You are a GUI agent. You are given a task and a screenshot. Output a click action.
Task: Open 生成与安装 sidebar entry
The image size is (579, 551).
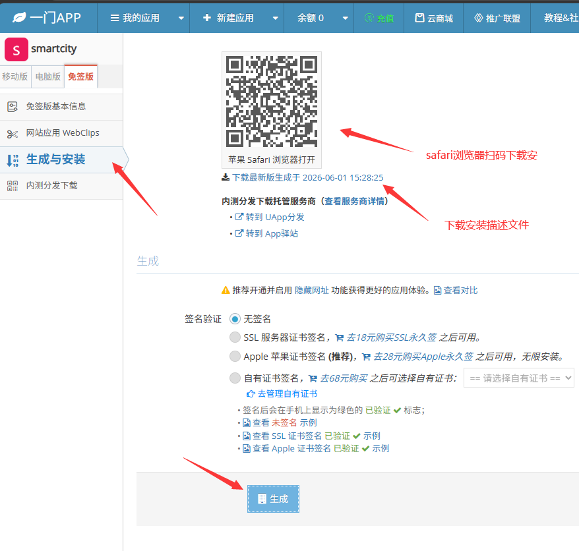61,159
